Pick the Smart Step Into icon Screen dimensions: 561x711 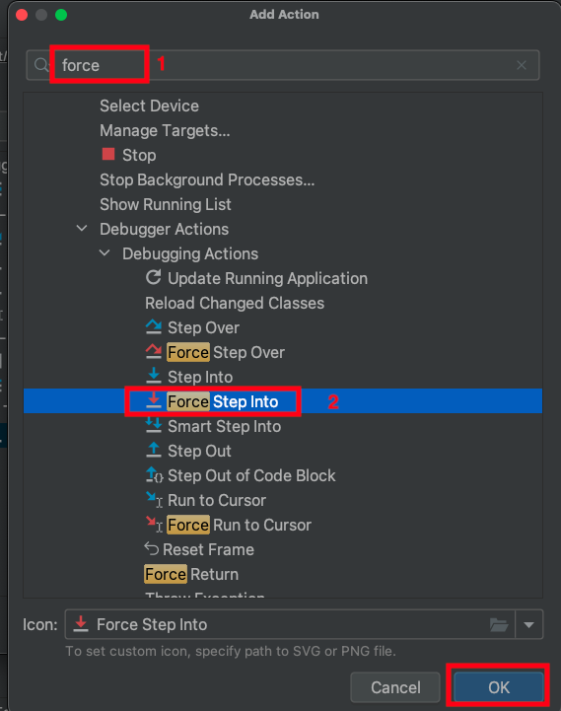click(x=153, y=425)
